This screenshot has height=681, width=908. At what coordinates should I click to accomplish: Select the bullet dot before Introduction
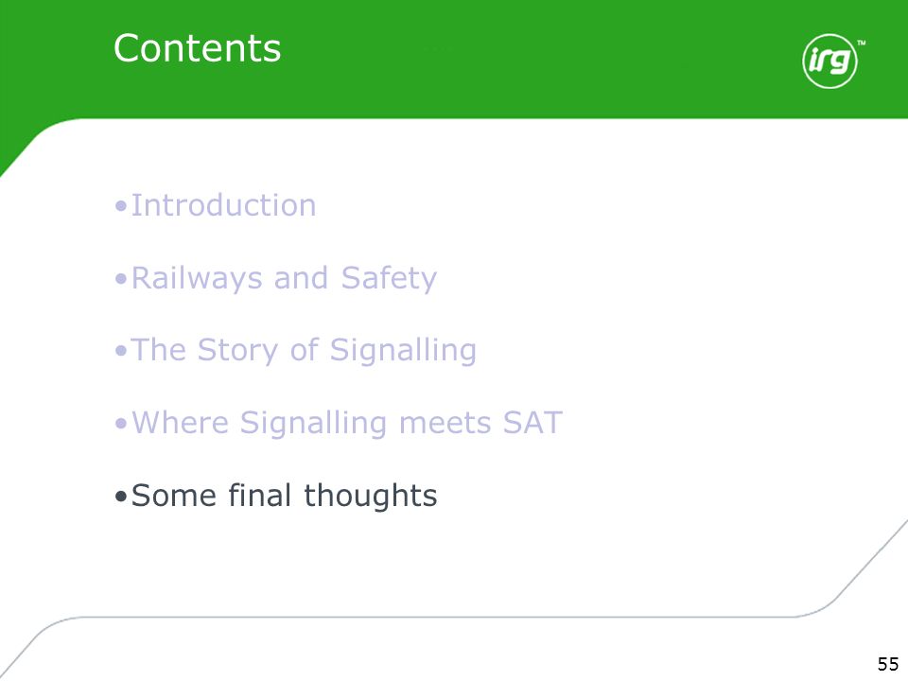[x=120, y=206]
